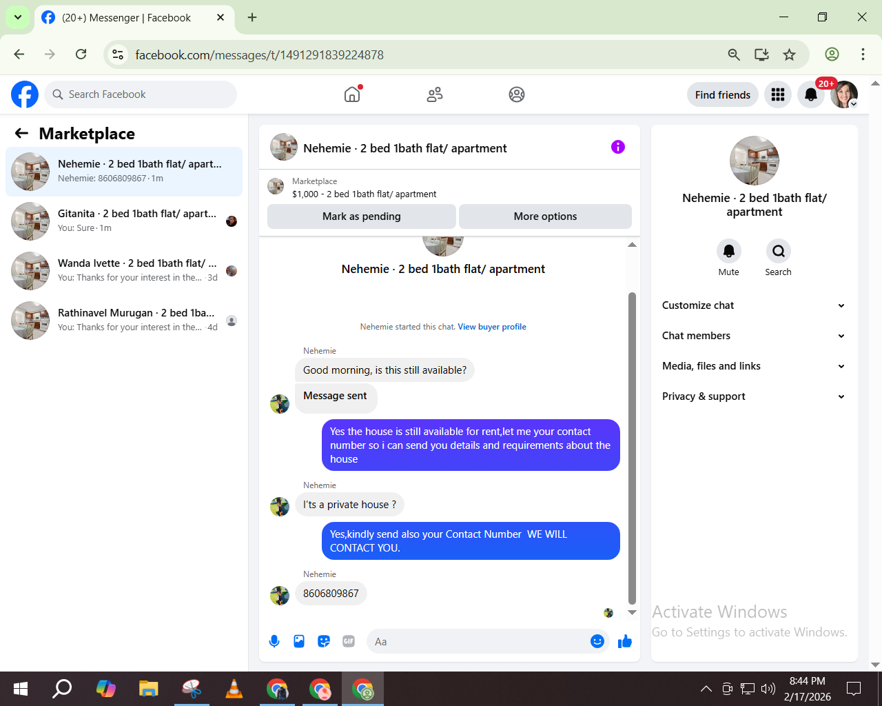Open the Windows Start button

click(21, 688)
